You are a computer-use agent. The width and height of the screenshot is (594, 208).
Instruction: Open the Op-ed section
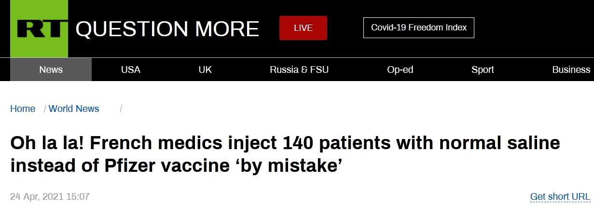coord(400,69)
